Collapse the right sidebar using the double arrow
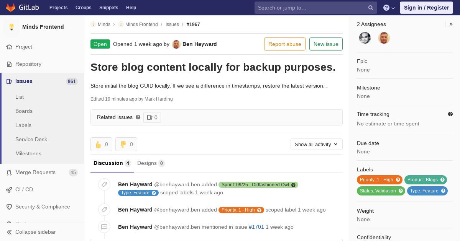Viewport: 460px width, 241px height. pos(451,24)
